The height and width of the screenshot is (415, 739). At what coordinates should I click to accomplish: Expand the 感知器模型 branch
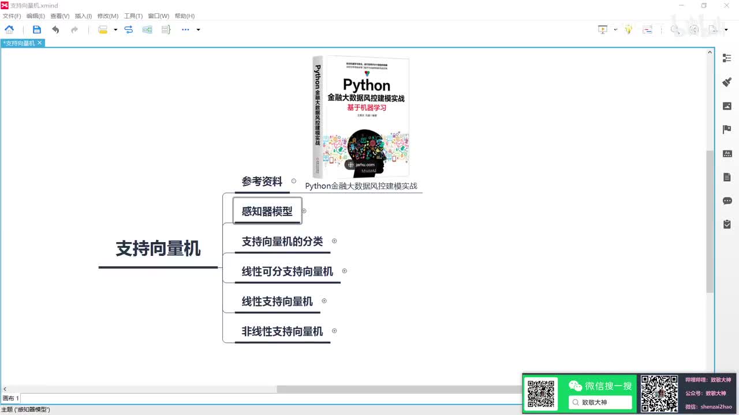304,211
